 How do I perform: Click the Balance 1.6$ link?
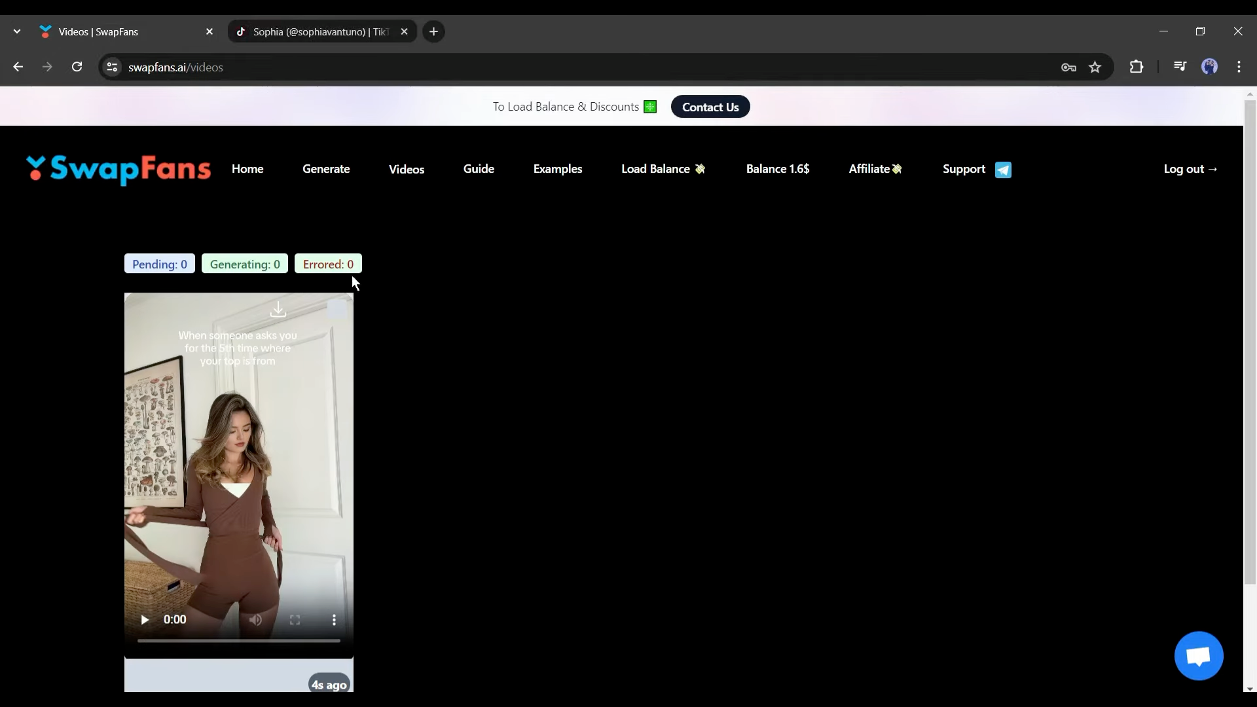[778, 169]
